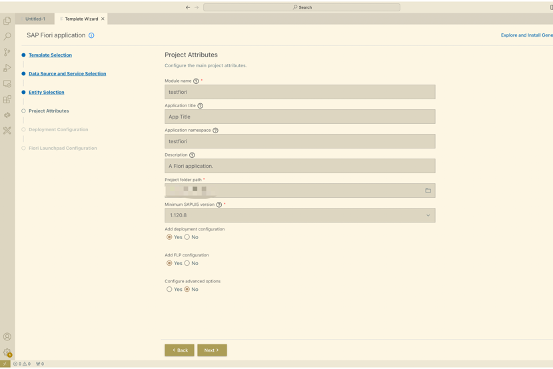Select No for Add deployment configuration

[187, 237]
